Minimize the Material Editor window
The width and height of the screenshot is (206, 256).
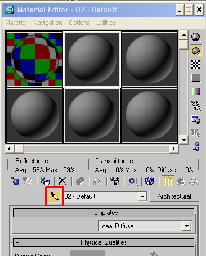(x=180, y=10)
